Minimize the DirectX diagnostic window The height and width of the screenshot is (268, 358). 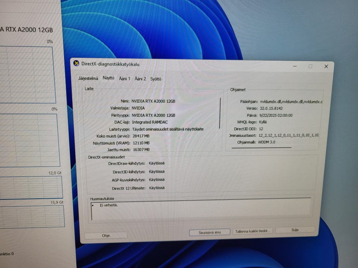coord(295,66)
